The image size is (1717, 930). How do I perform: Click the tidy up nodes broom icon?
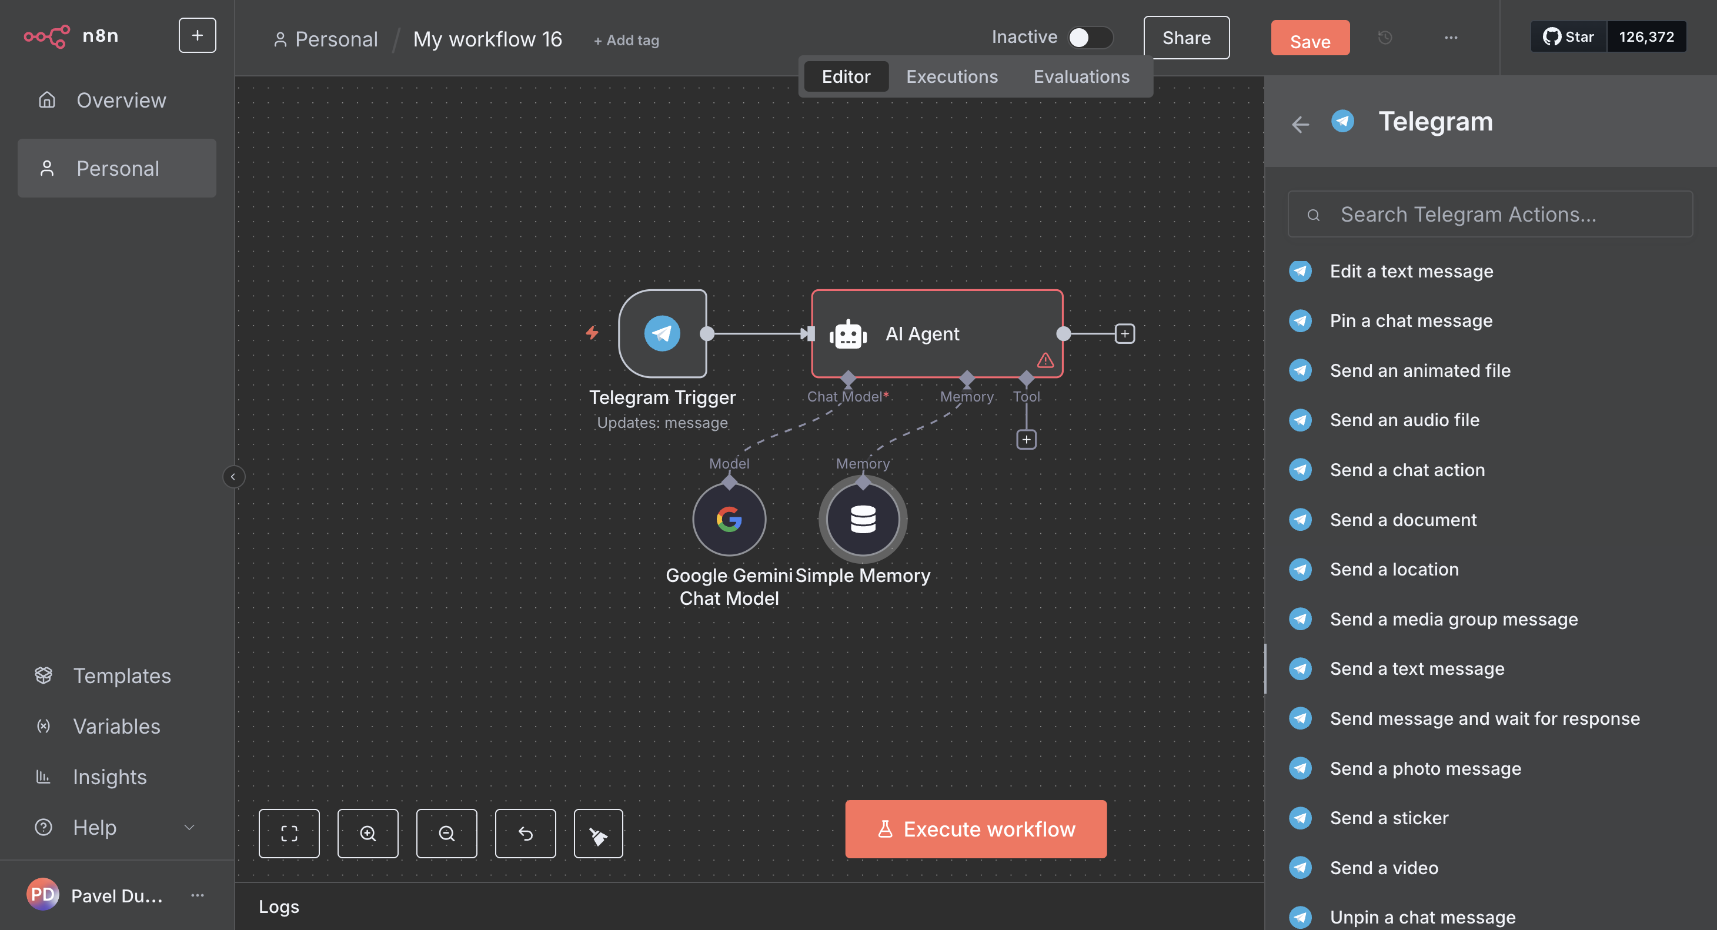[x=598, y=833]
